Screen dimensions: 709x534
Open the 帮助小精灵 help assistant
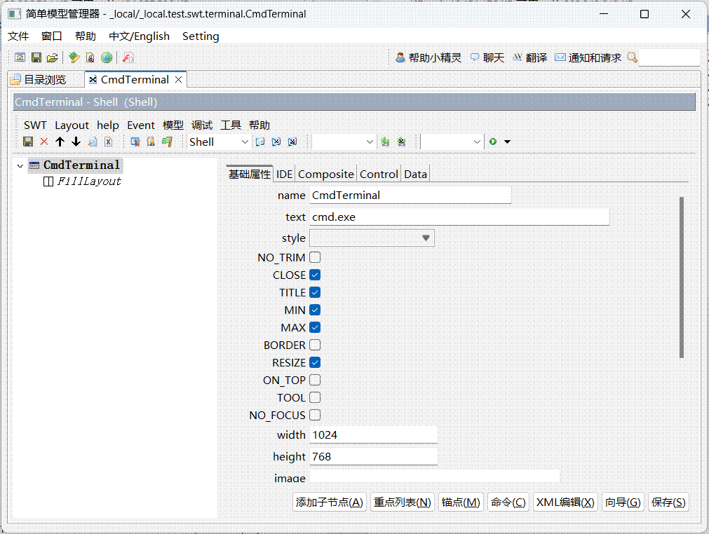(x=428, y=58)
